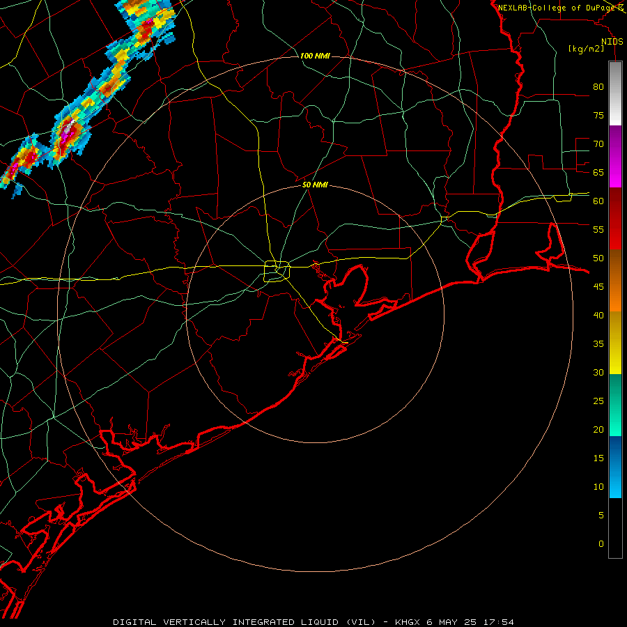Click scale value 70
The height and width of the screenshot is (627, 627).
[x=598, y=144]
